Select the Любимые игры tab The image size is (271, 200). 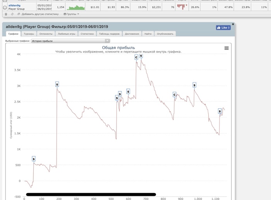coord(67,34)
